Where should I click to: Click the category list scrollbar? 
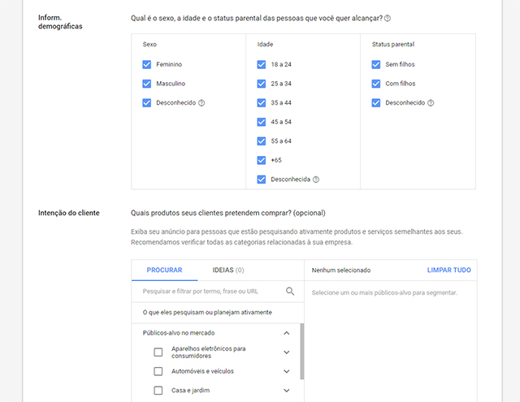pyautogui.click(x=301, y=351)
